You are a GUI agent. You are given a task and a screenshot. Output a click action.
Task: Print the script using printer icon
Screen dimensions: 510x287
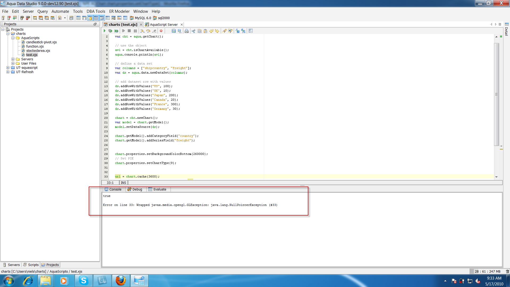pyautogui.click(x=186, y=31)
